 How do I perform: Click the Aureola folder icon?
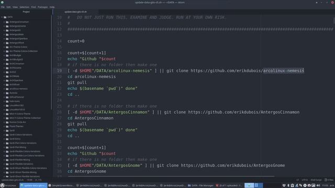click(7, 93)
